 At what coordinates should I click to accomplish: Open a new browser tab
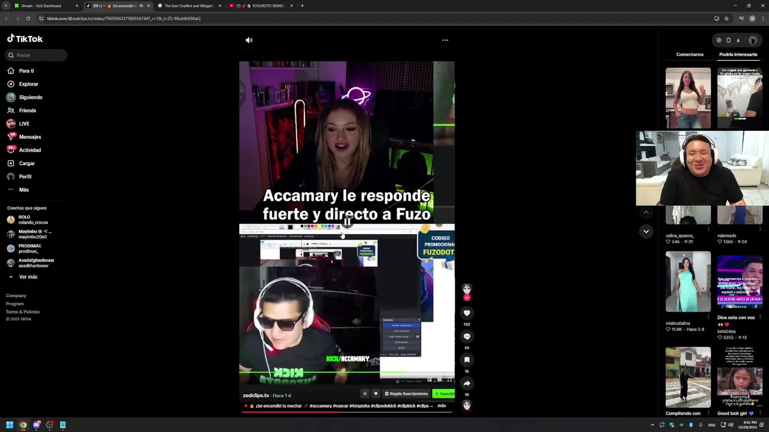point(302,6)
